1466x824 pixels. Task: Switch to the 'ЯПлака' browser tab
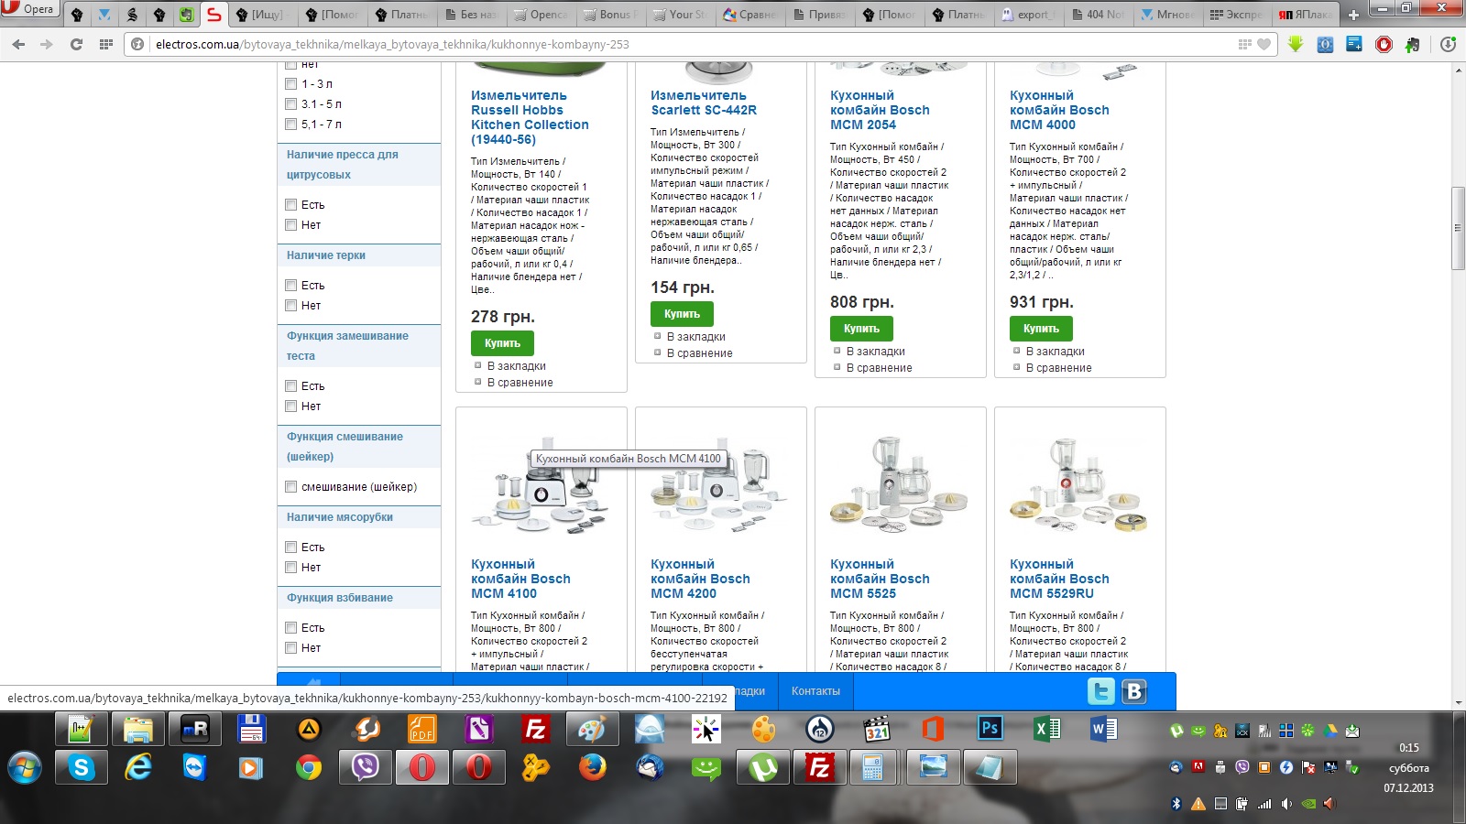click(1307, 15)
